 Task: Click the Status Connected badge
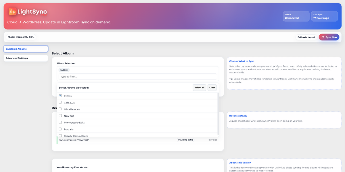point(296,16)
